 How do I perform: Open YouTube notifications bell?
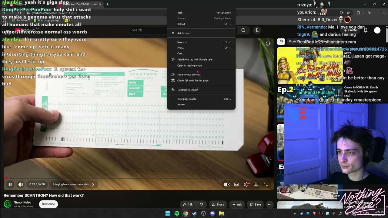coord(366,30)
